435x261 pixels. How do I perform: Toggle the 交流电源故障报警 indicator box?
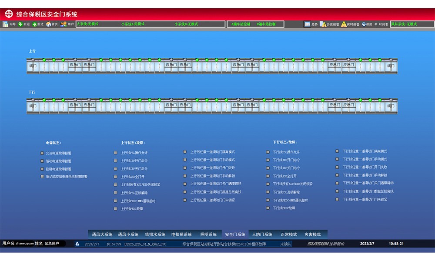click(42, 153)
